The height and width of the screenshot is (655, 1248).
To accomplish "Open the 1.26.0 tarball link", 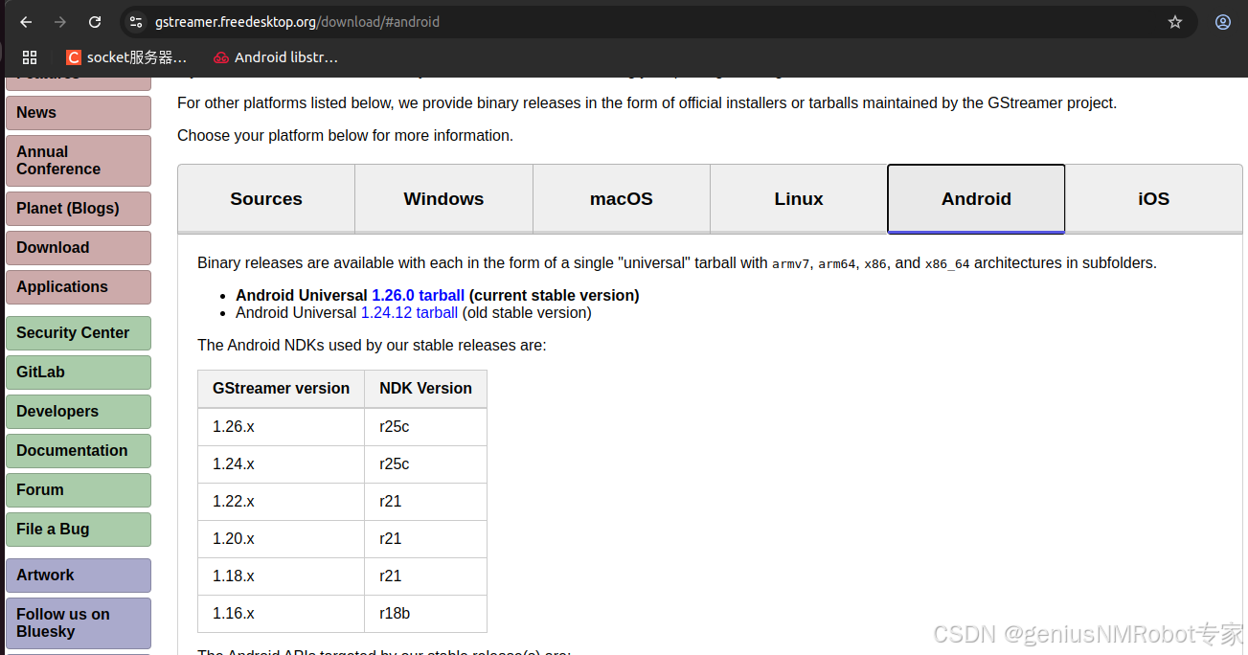I will pyautogui.click(x=418, y=295).
